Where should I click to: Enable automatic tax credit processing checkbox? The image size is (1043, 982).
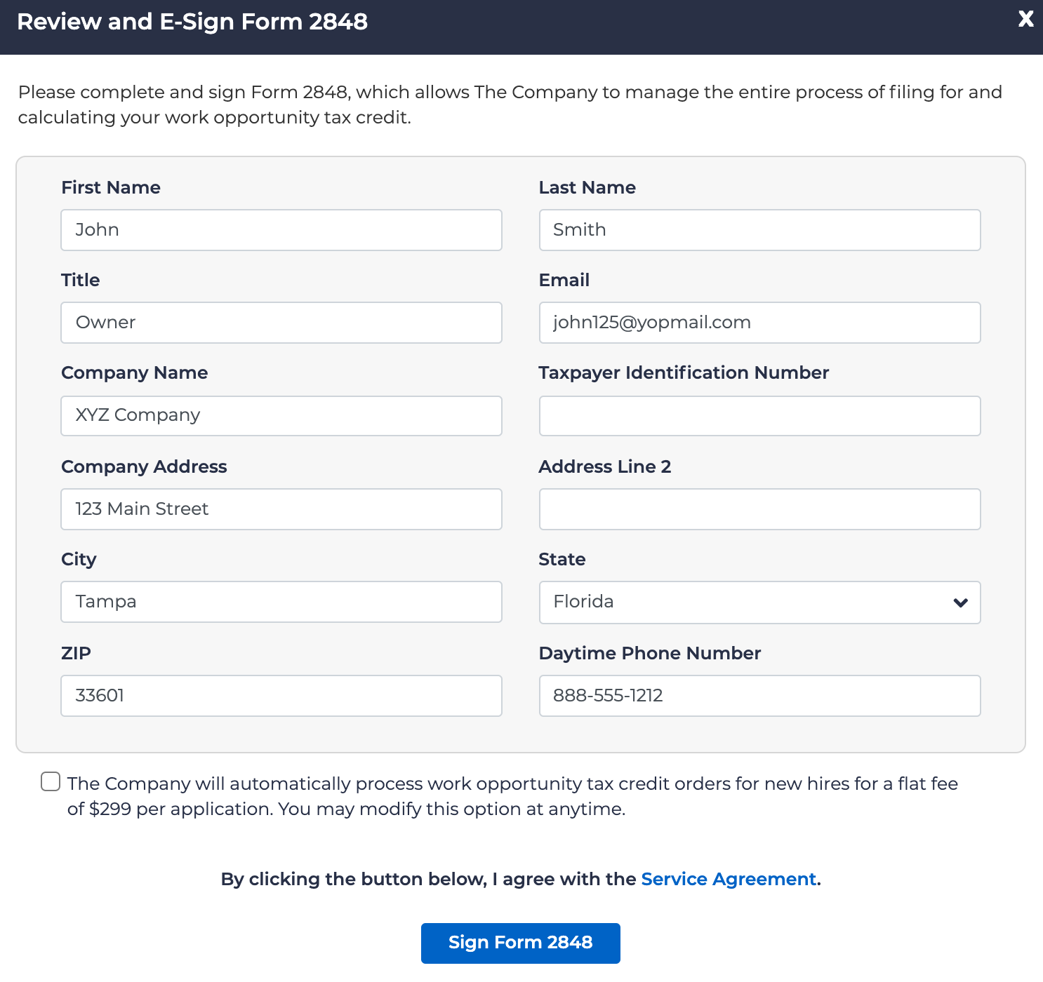pos(51,781)
